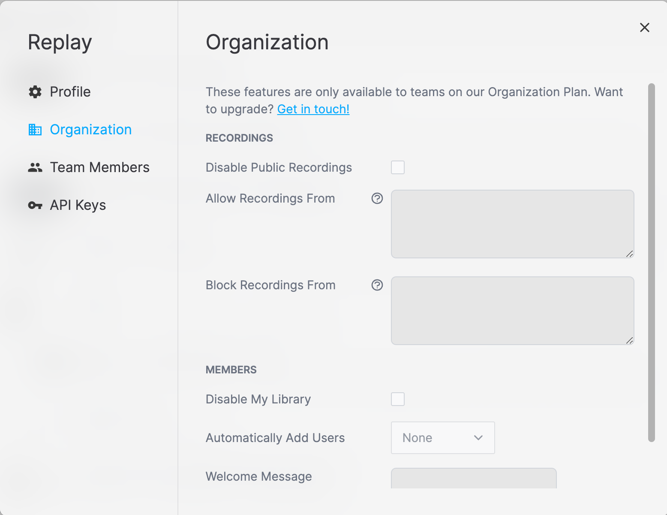Click the Allow Recordings From label

point(270,198)
